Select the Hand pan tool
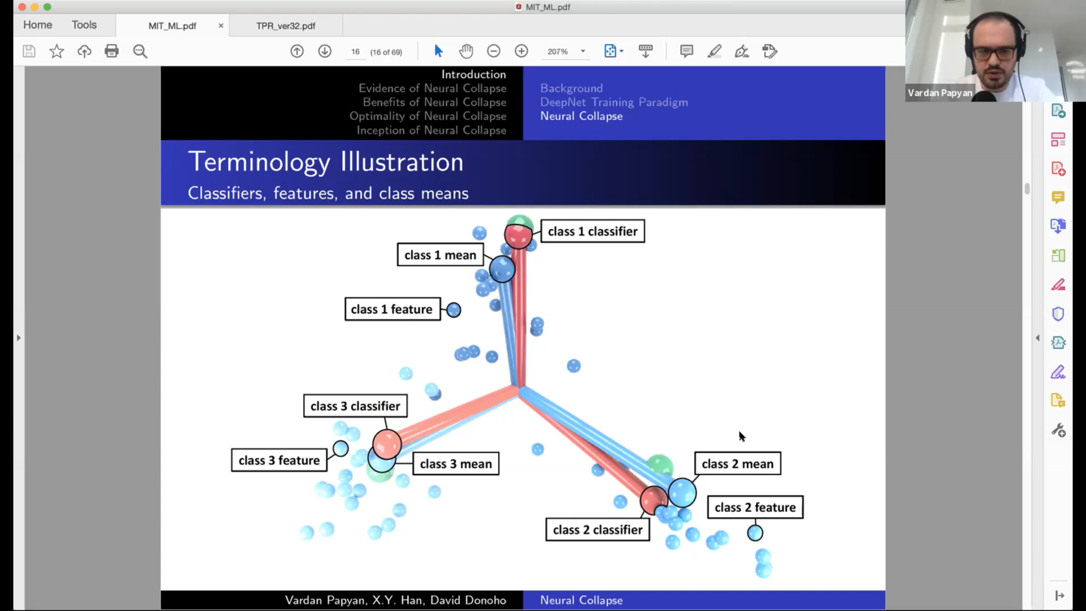This screenshot has width=1086, height=611. point(466,51)
